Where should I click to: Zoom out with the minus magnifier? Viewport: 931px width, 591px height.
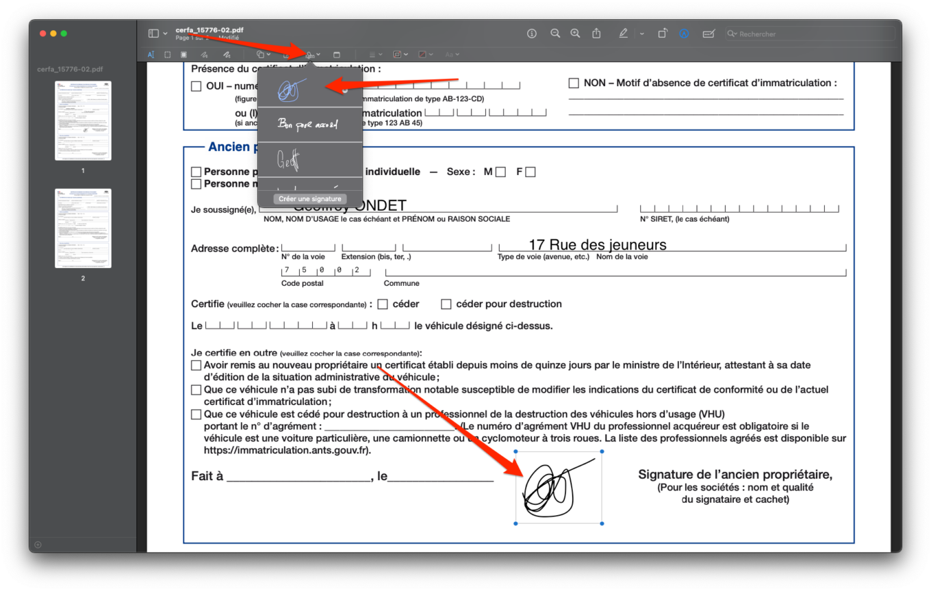[555, 34]
